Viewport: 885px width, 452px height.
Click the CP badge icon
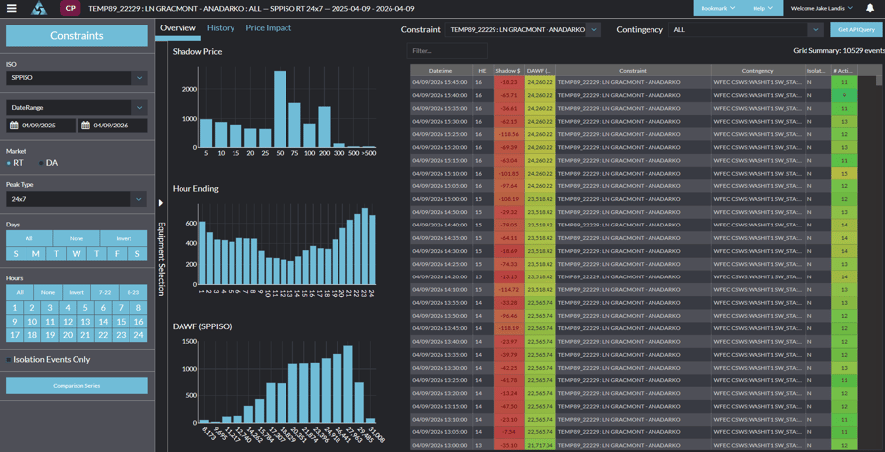pyautogui.click(x=70, y=8)
